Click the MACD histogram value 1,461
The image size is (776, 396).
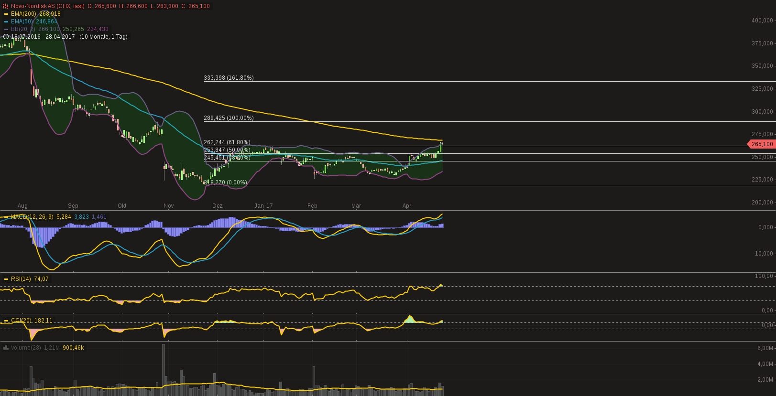pos(99,217)
